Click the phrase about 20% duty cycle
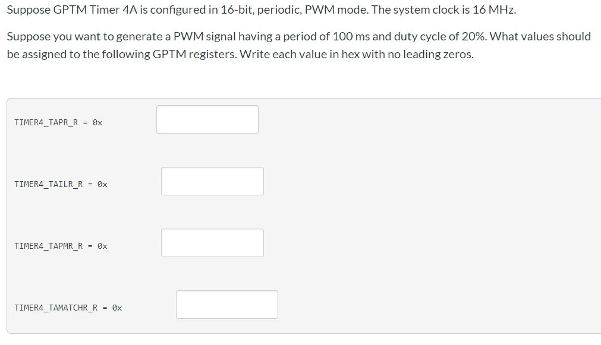This screenshot has height=345, width=601. [422, 36]
